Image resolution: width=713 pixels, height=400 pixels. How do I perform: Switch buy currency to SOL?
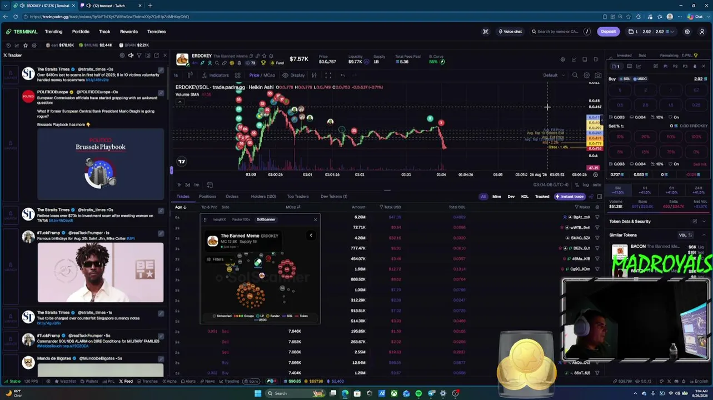click(x=625, y=79)
